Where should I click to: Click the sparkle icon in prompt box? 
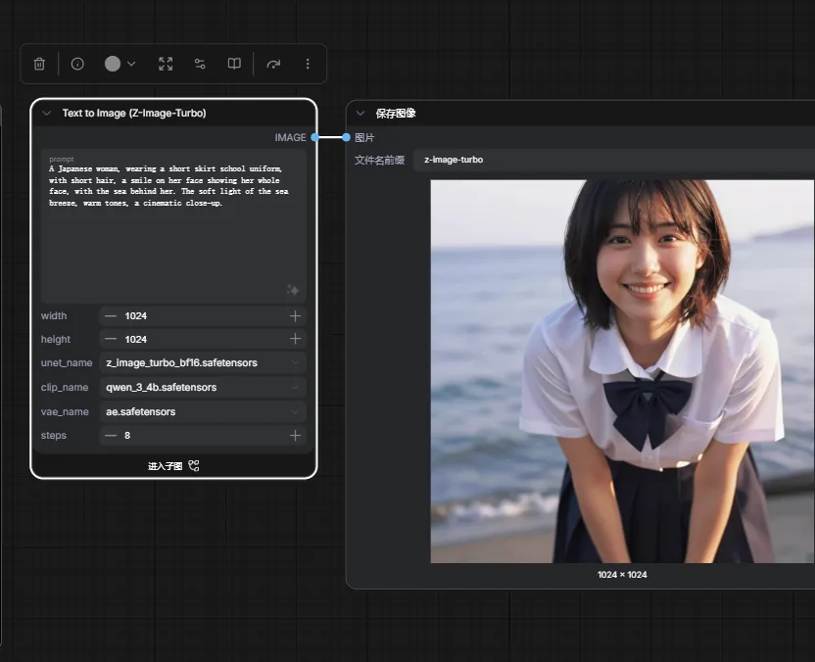tap(292, 290)
